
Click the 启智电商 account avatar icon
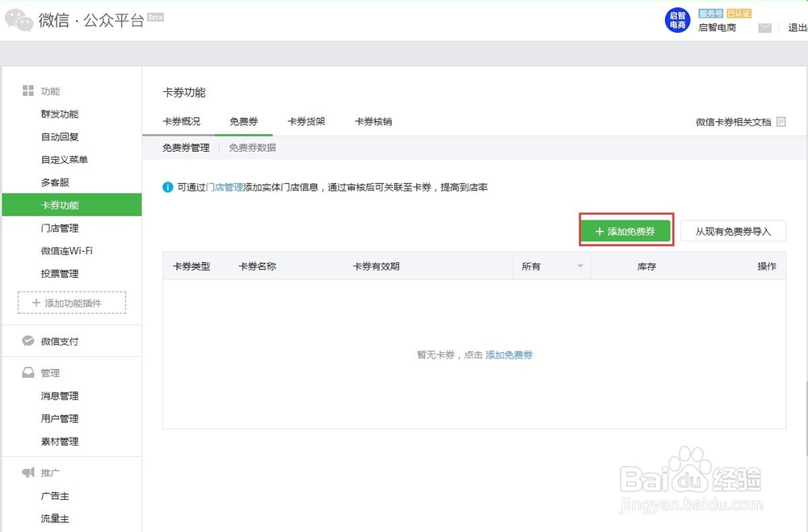[x=676, y=19]
